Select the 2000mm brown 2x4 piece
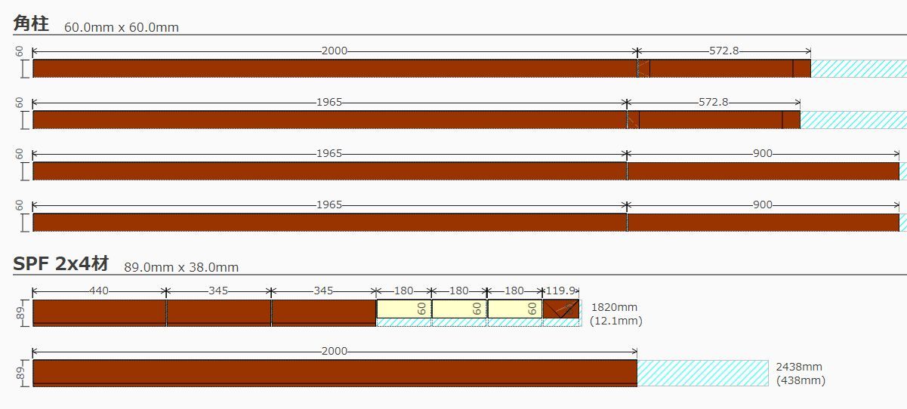 tap(335, 373)
